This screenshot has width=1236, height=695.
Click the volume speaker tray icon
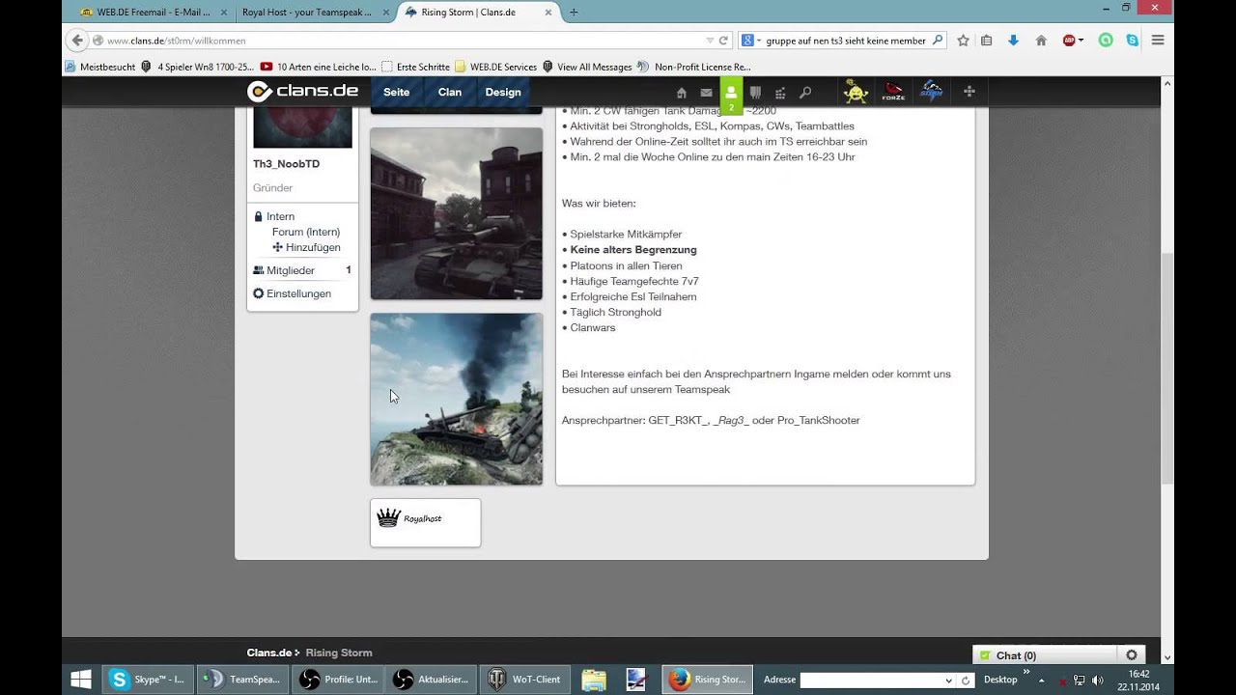point(1097,680)
